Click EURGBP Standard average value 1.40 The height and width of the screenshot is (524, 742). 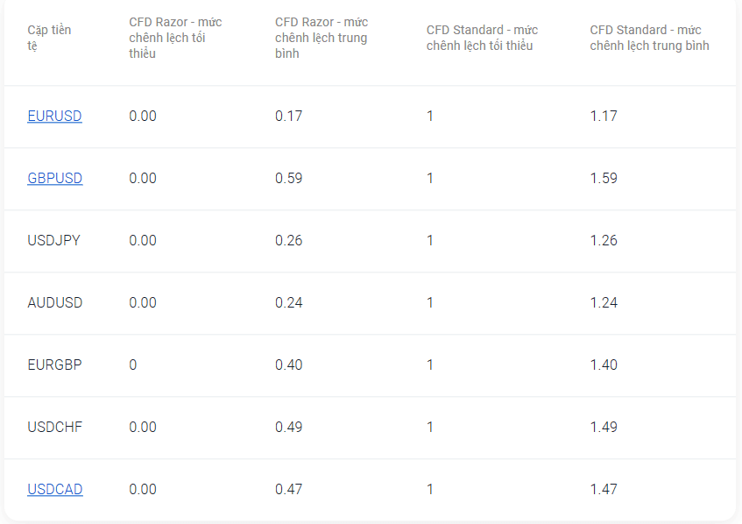[604, 365]
